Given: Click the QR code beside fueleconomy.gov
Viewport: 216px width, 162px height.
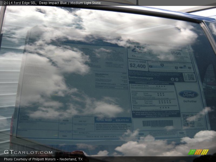Looking at the screenshot, I should click(x=191, y=77).
